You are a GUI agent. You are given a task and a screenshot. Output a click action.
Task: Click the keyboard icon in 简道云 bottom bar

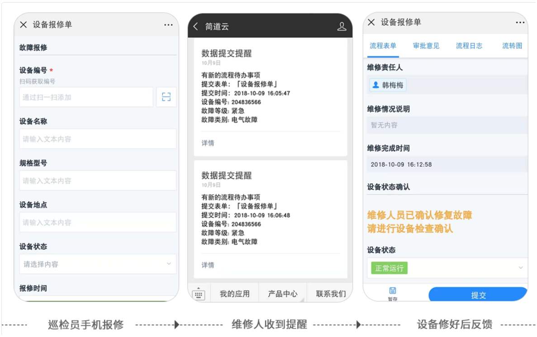pos(198,293)
